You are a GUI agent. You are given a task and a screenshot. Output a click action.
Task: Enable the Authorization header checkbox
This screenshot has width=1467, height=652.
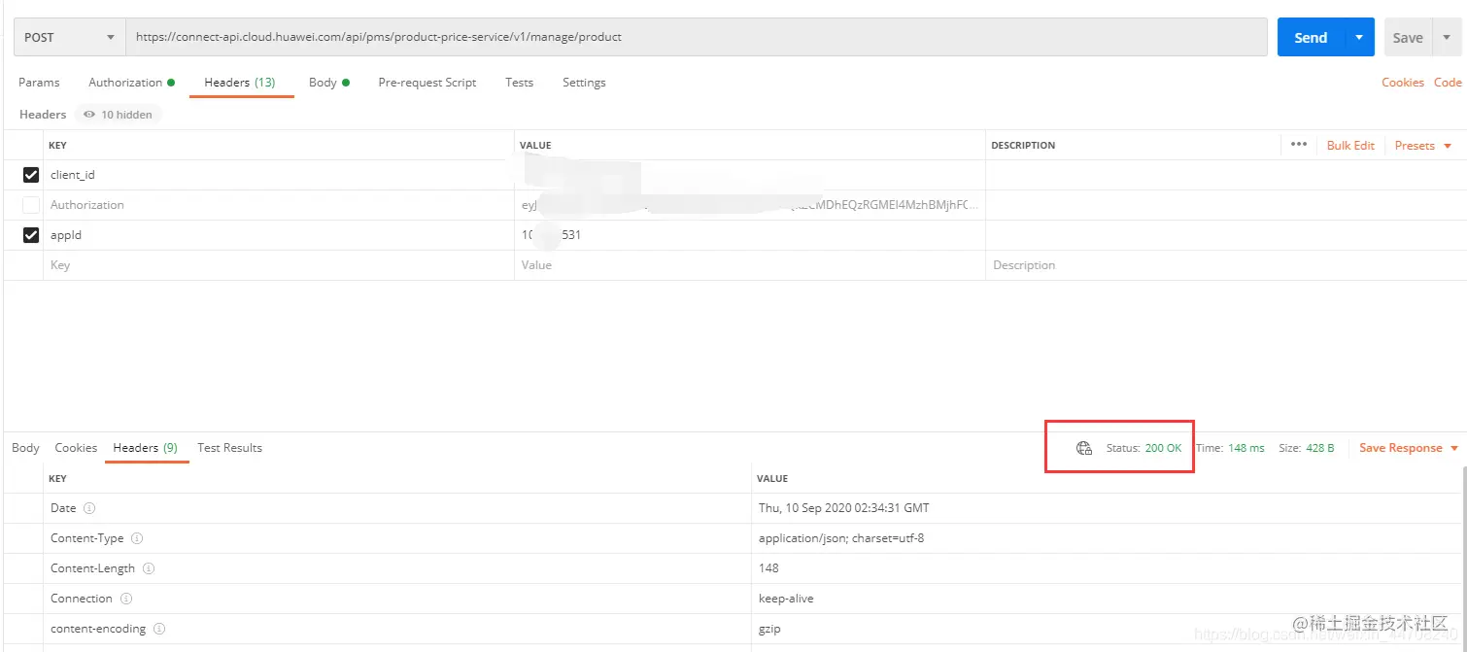tap(31, 205)
